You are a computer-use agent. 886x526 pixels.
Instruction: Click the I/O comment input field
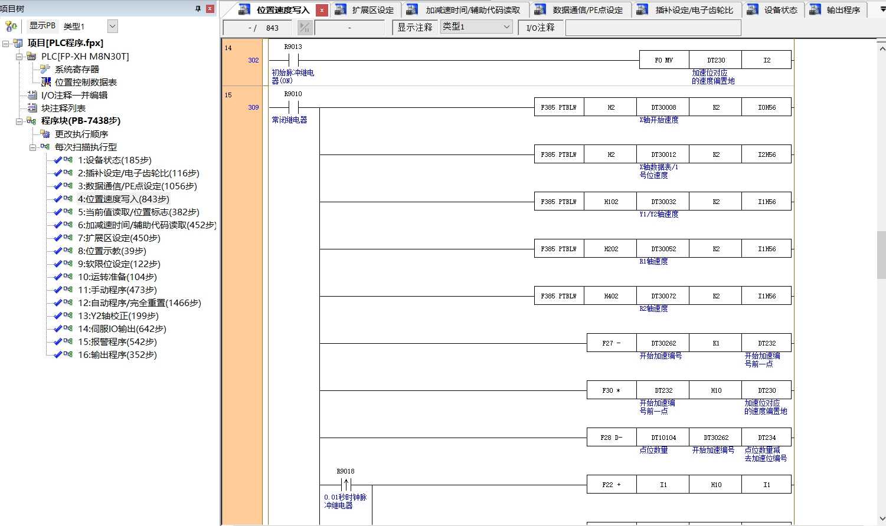[x=653, y=27]
